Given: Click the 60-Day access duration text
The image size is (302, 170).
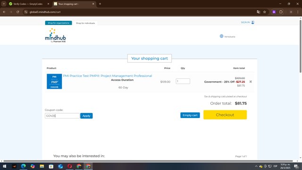Looking at the screenshot, I should 123,87.
